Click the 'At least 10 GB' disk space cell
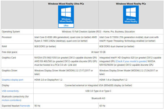164x109 pixels. pyautogui.click(x=98, y=52)
